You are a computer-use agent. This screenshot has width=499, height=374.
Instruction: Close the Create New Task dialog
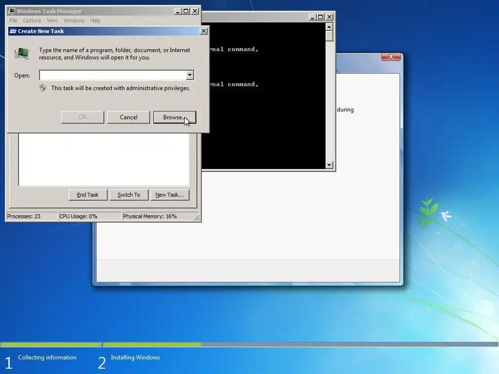click(x=204, y=31)
